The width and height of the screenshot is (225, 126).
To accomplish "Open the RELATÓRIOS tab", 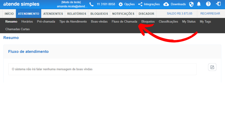I will [77, 14].
